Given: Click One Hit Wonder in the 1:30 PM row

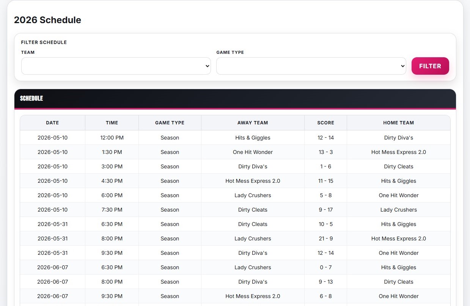Looking at the screenshot, I should (253, 152).
